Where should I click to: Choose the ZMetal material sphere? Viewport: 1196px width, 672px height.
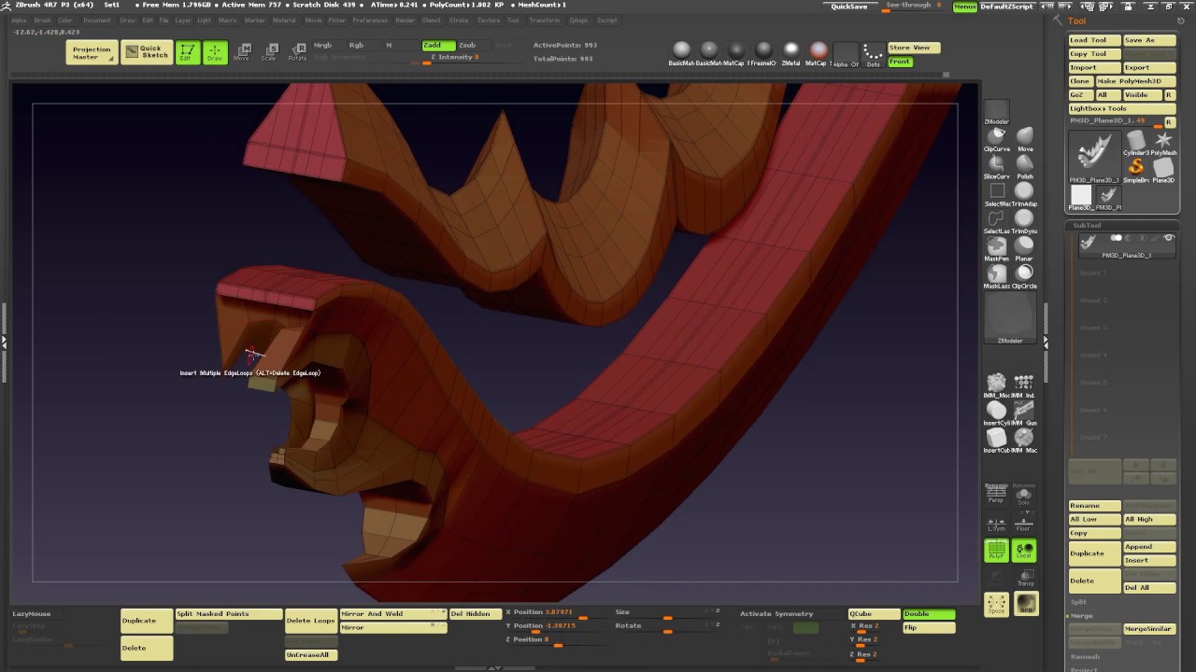point(790,50)
